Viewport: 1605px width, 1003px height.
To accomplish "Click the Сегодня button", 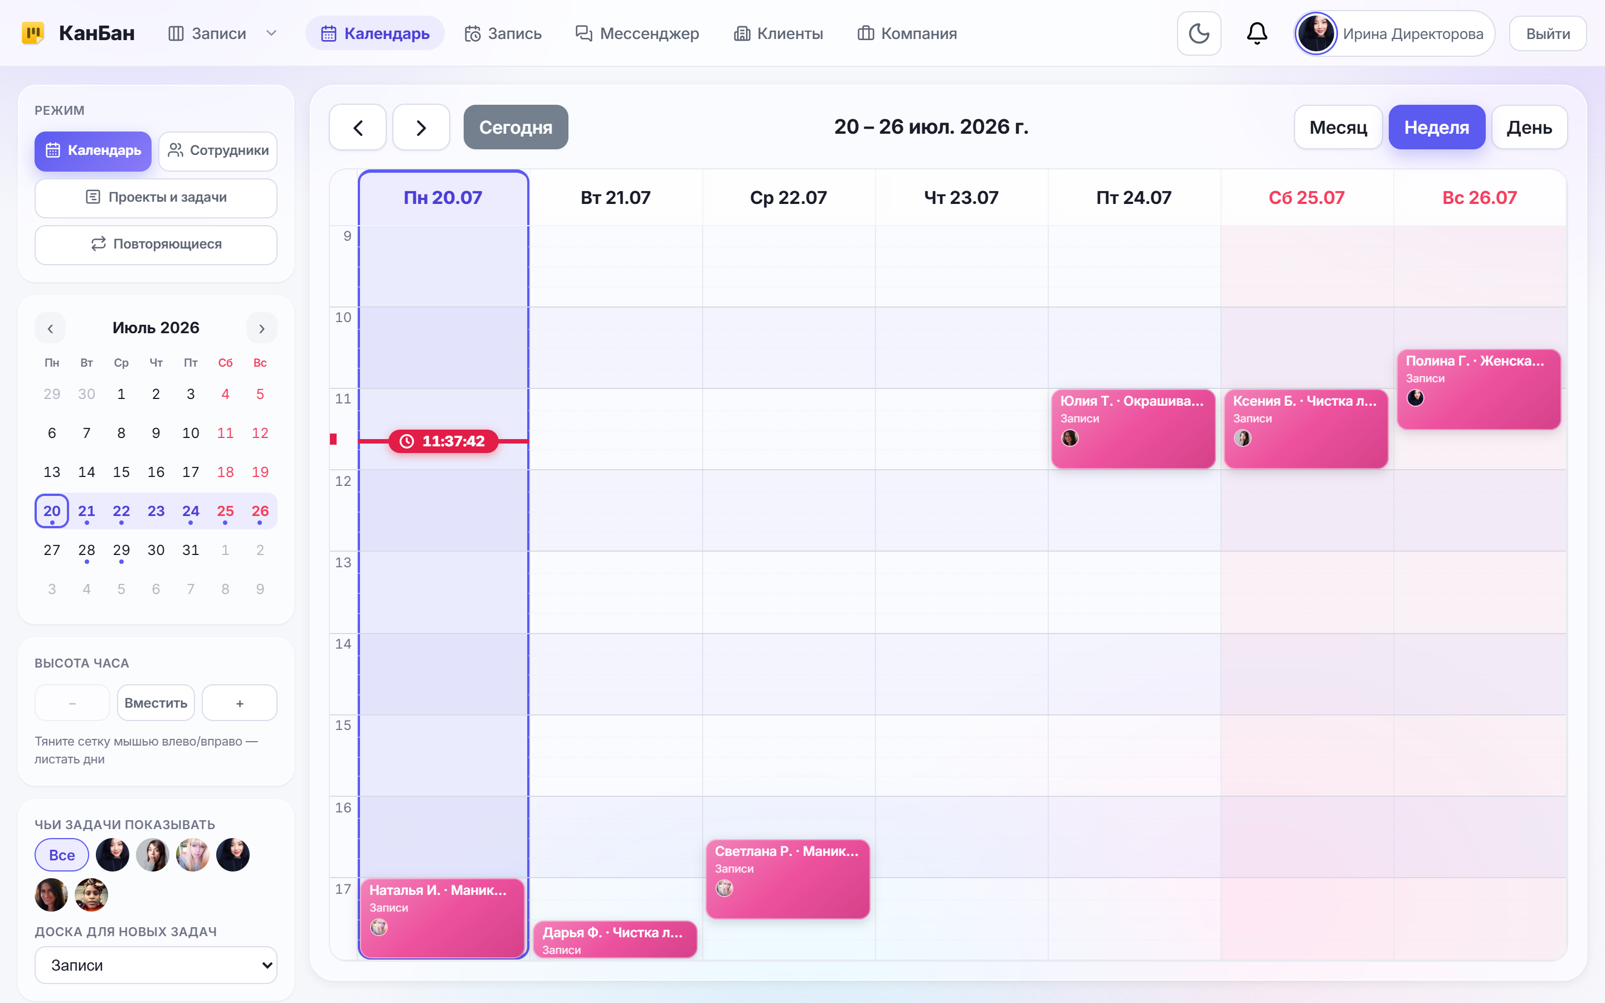I will (515, 128).
